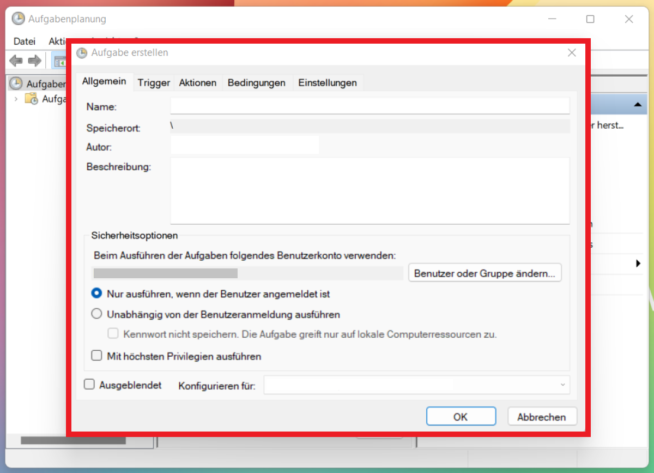The height and width of the screenshot is (473, 654).
Task: Go to the Einstellungen tab
Action: point(328,83)
